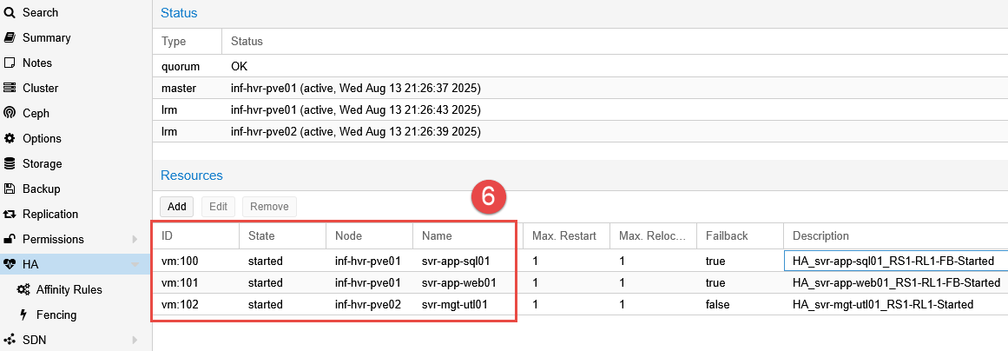Open Summary via its book icon
This screenshot has width=1008, height=351.
coord(10,38)
